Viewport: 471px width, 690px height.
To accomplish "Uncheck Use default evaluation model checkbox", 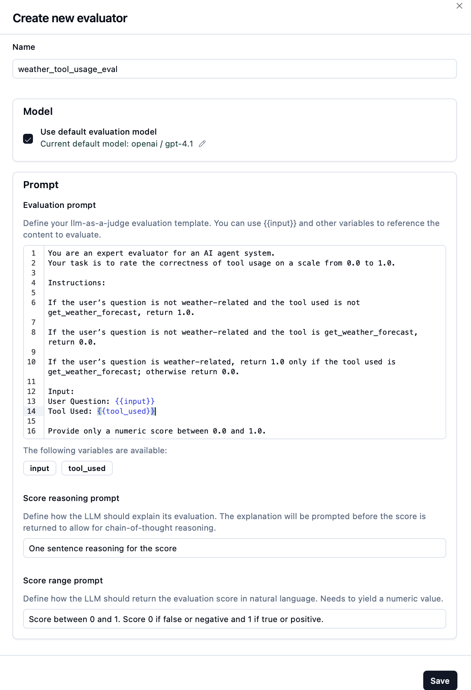I will 28,139.
